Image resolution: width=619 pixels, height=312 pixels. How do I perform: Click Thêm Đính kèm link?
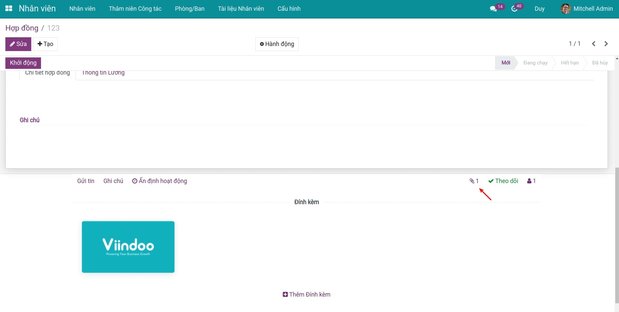306,295
